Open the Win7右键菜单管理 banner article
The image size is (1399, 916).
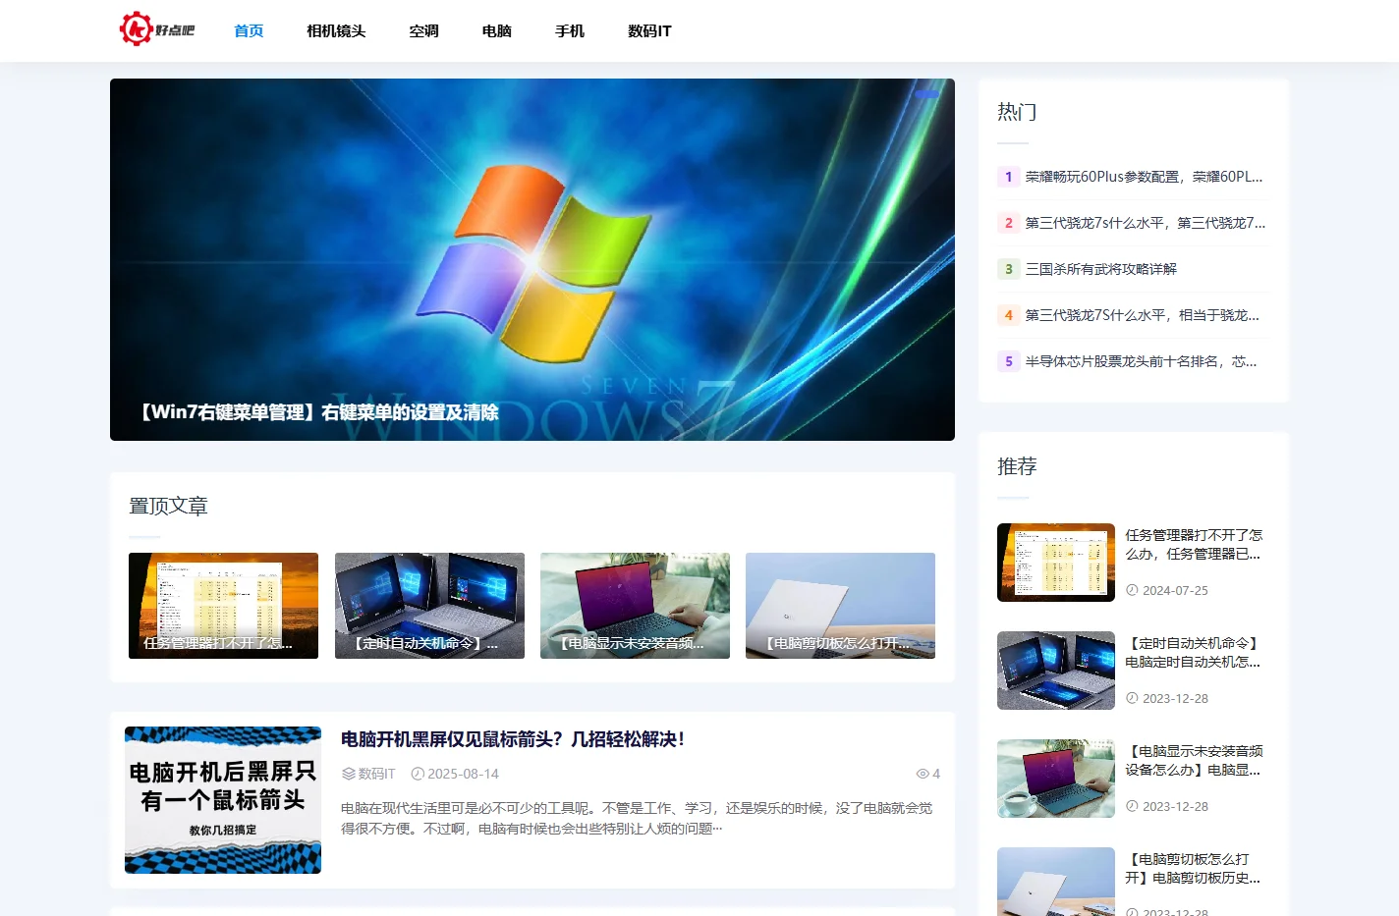point(532,259)
